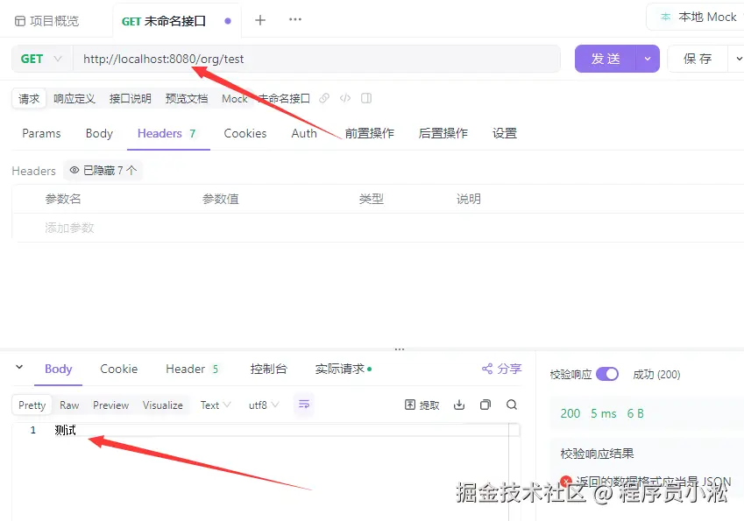744x521 pixels.
Task: Click the 分享 share link
Action: tap(501, 369)
